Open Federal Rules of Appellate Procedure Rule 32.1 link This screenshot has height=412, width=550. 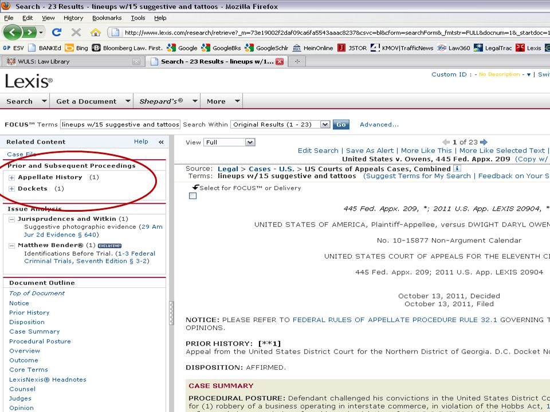click(x=395, y=319)
